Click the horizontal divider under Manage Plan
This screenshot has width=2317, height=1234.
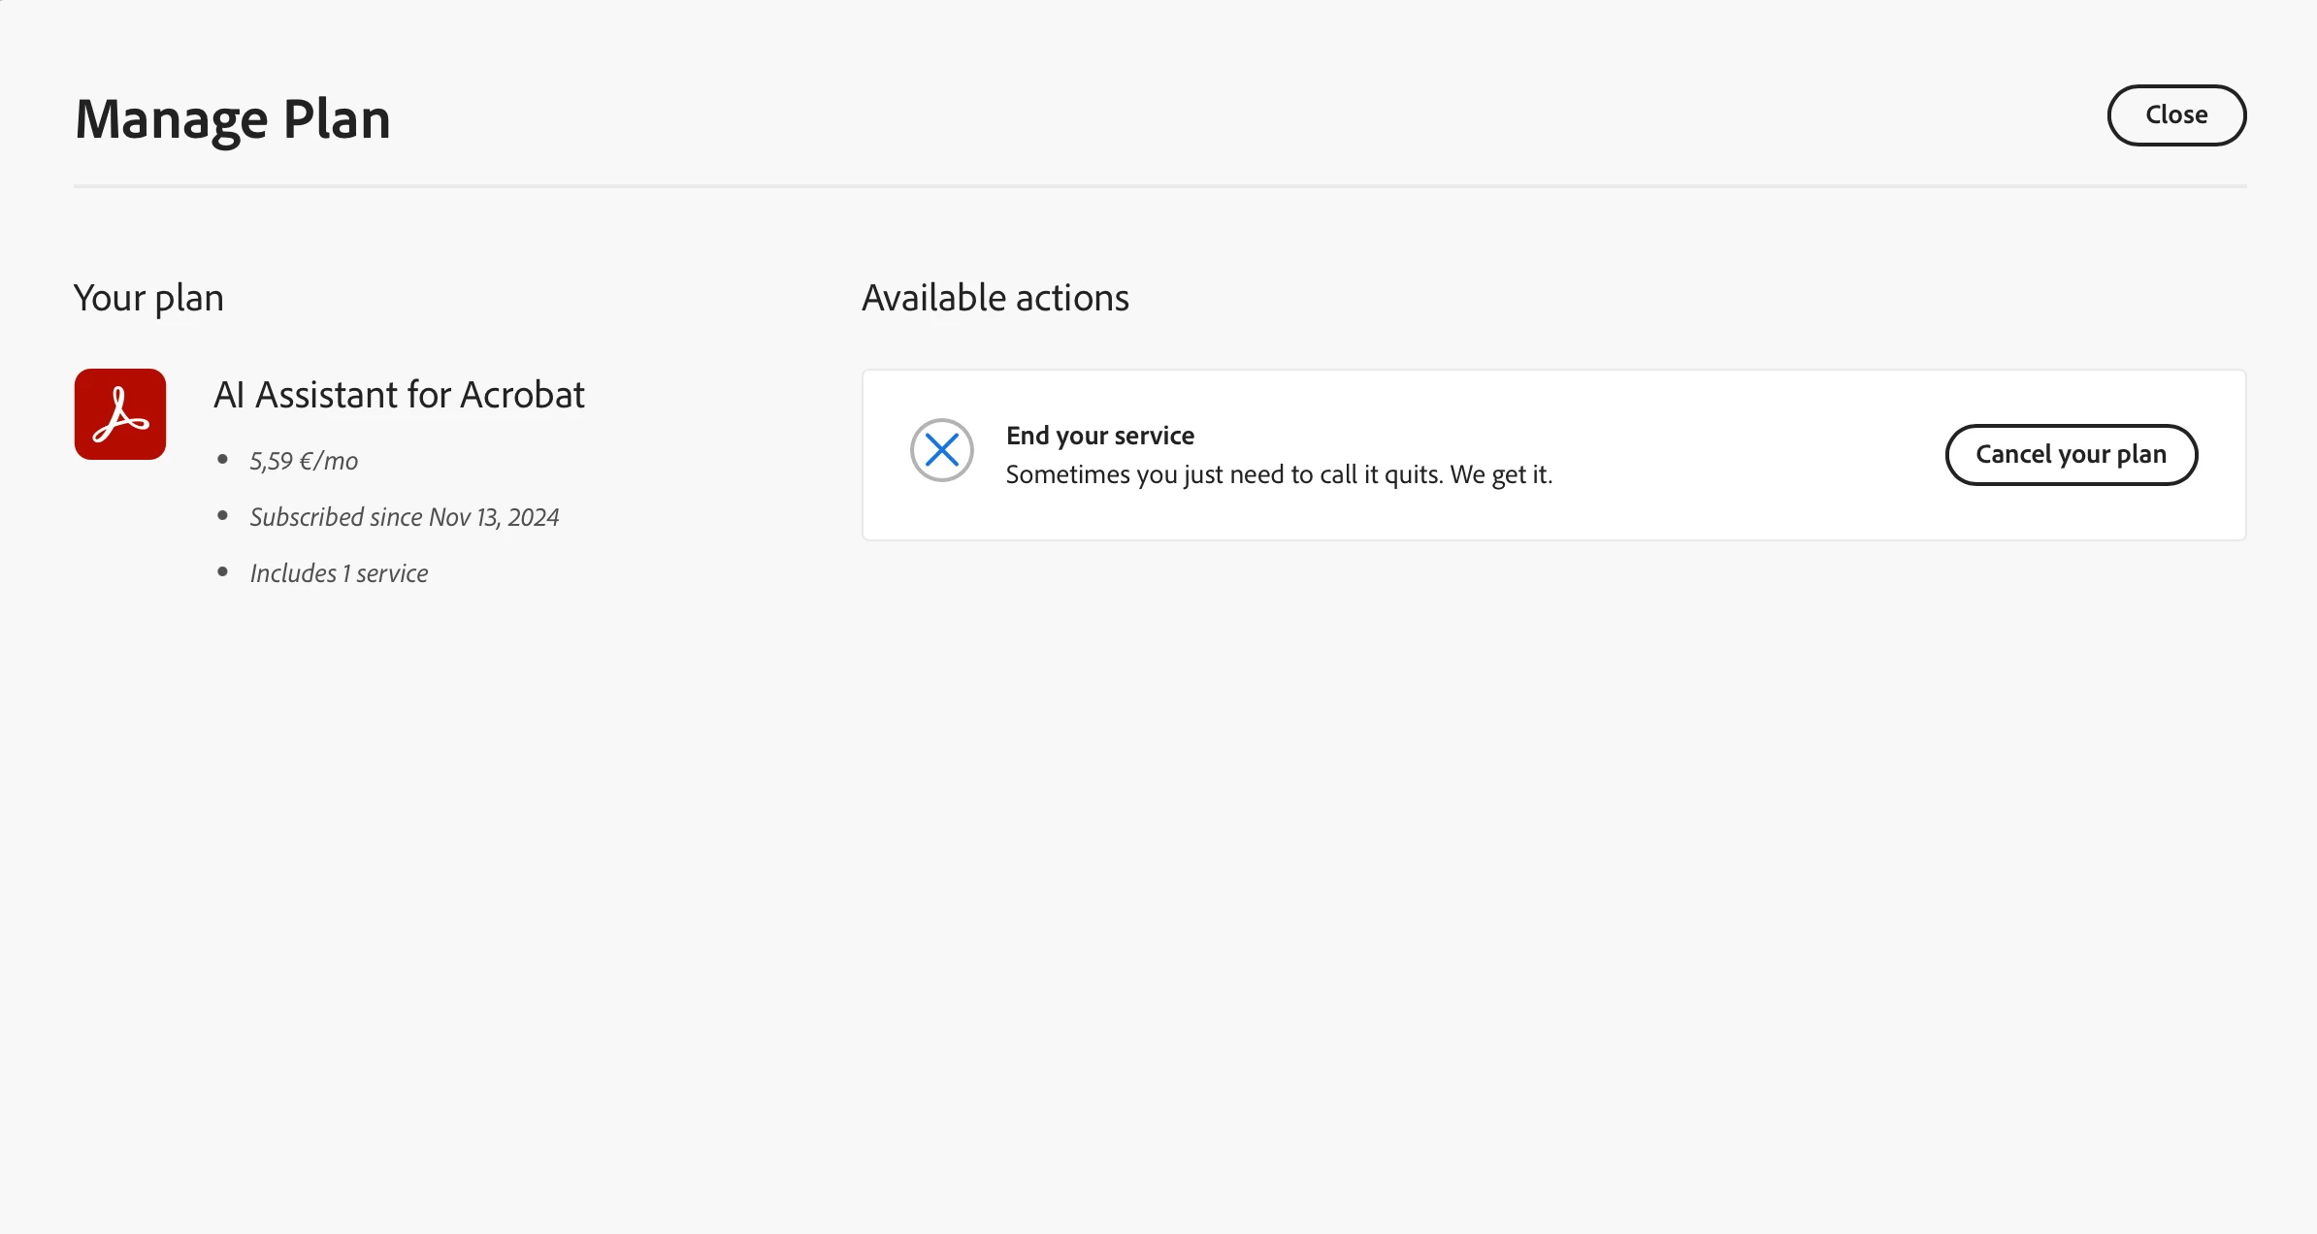point(1159,185)
